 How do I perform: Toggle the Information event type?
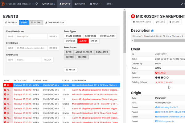[107, 36]
